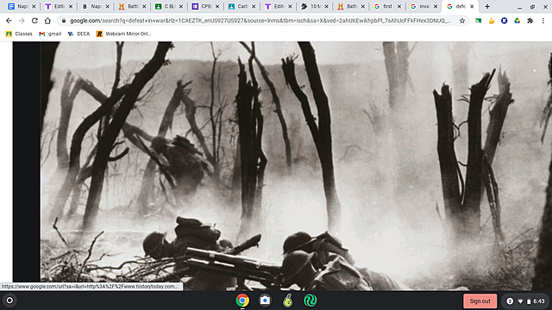Open Chrome from the shelf
This screenshot has width=552, height=310.
point(242,301)
